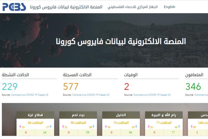Click الحالات:73 in الخليل card
The image size is (208, 139).
pos(121,123)
